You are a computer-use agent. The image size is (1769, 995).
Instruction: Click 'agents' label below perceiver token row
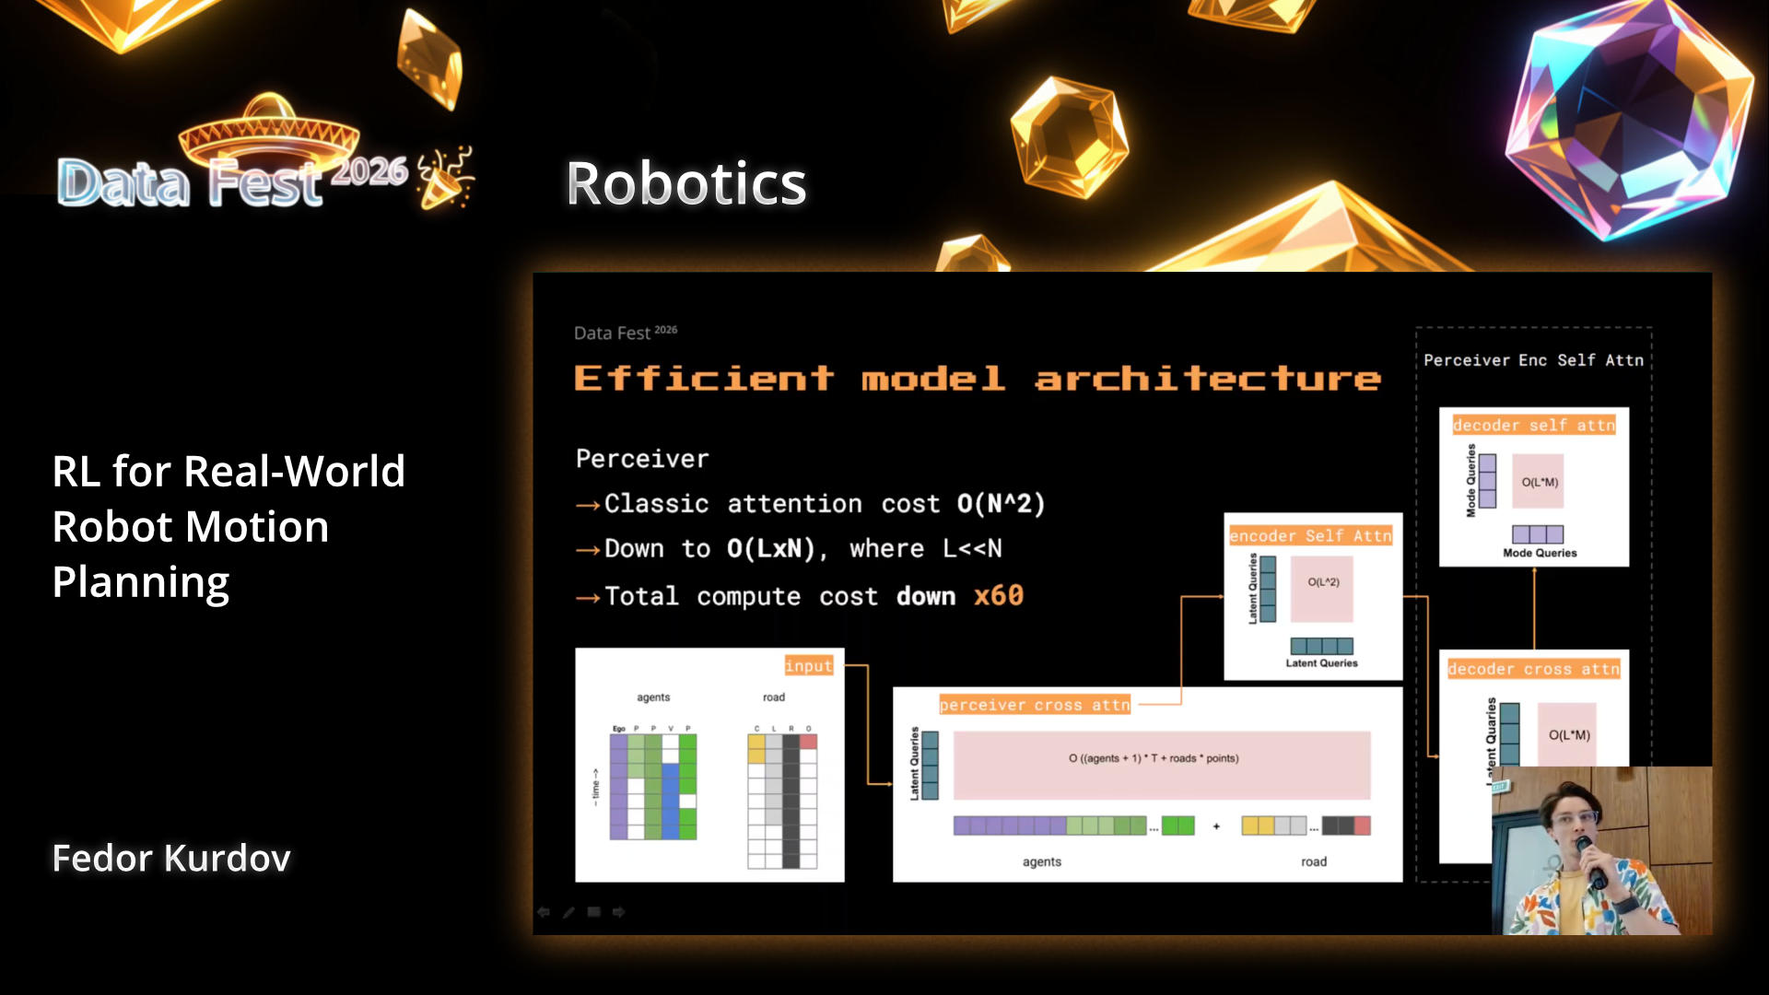[1042, 862]
